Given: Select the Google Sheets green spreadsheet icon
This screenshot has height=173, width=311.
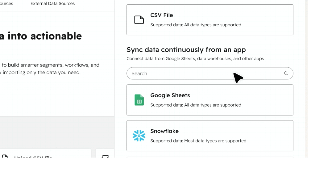Looking at the screenshot, I should click(139, 100).
